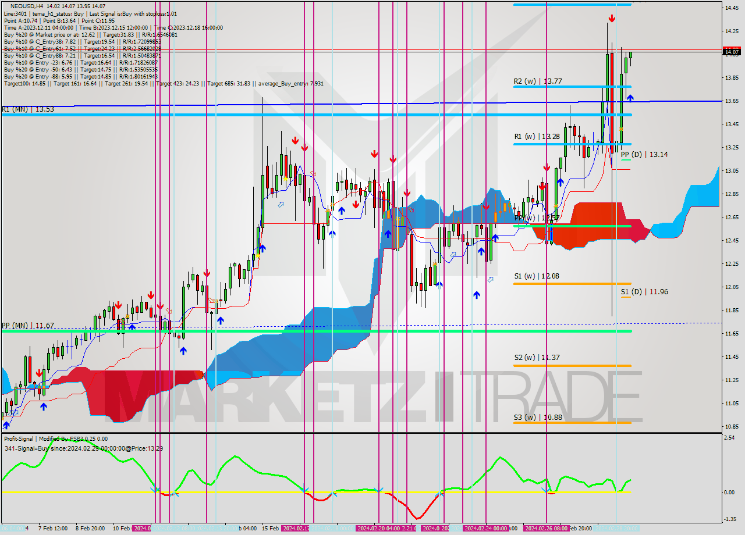
Task: Click the 0.00 indicator scale value
Action: [730, 492]
